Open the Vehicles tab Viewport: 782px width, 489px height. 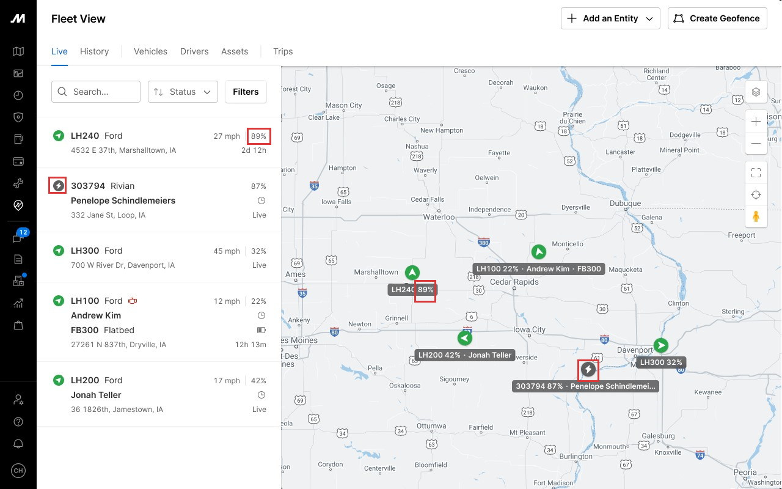[150, 51]
